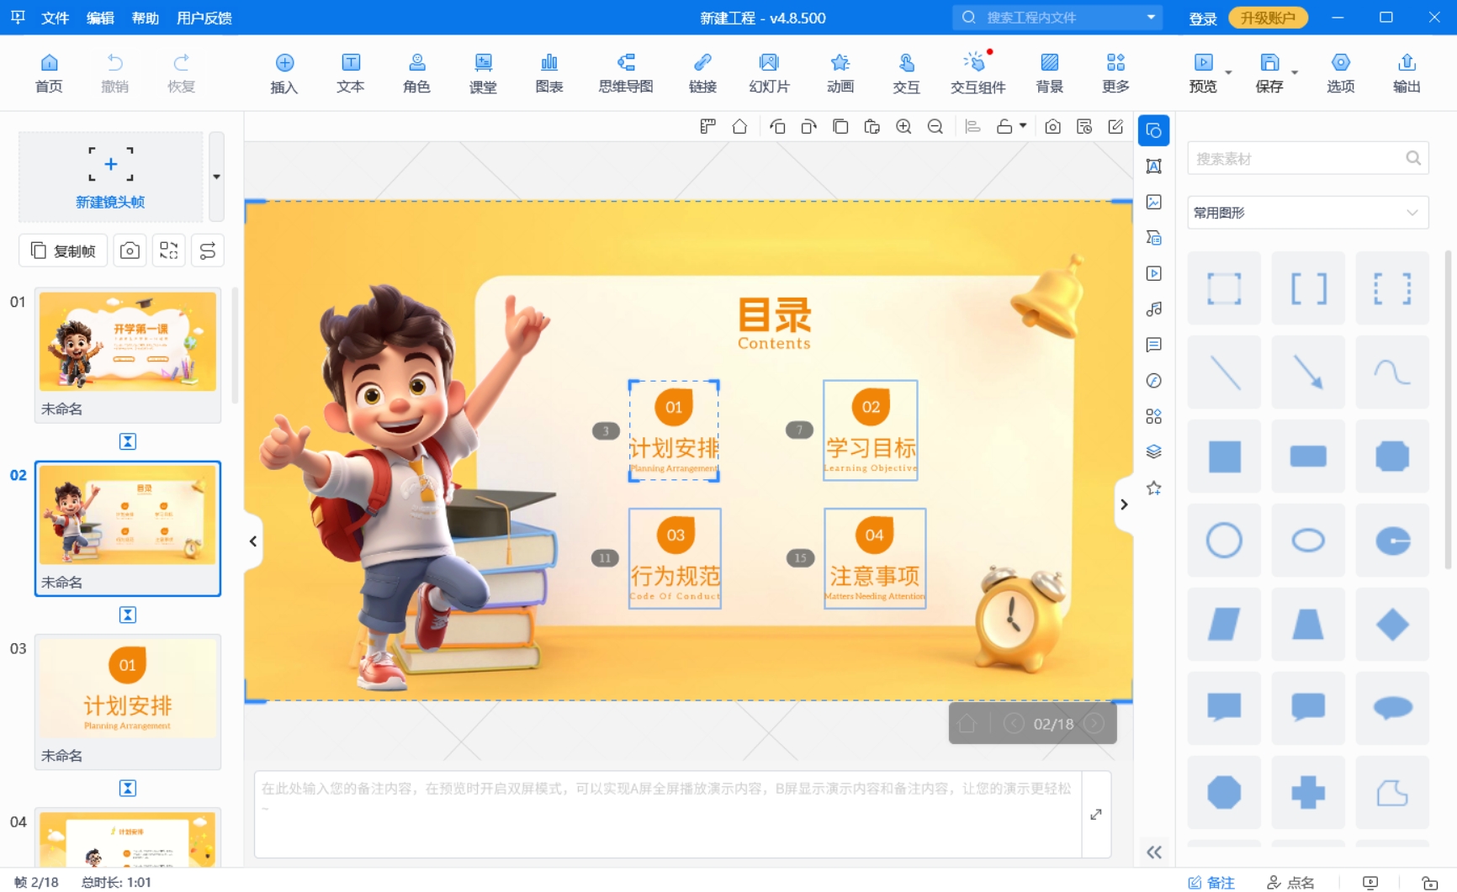The height and width of the screenshot is (892, 1457).
Task: Insert the arrow line shape
Action: click(x=1308, y=372)
